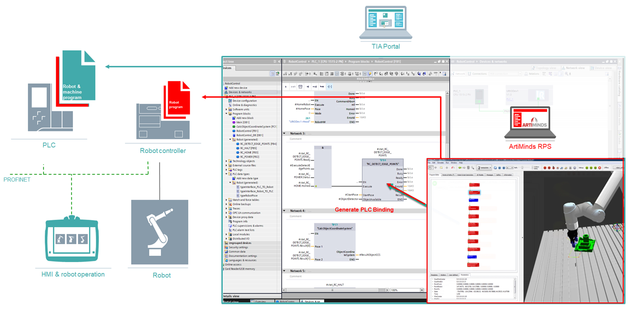Collapse the Network 3 section
Image resolution: width=631 pixels, height=310 pixels.
tap(284, 133)
